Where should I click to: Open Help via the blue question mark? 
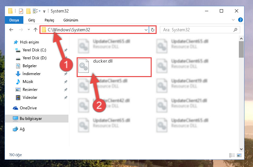(240, 20)
